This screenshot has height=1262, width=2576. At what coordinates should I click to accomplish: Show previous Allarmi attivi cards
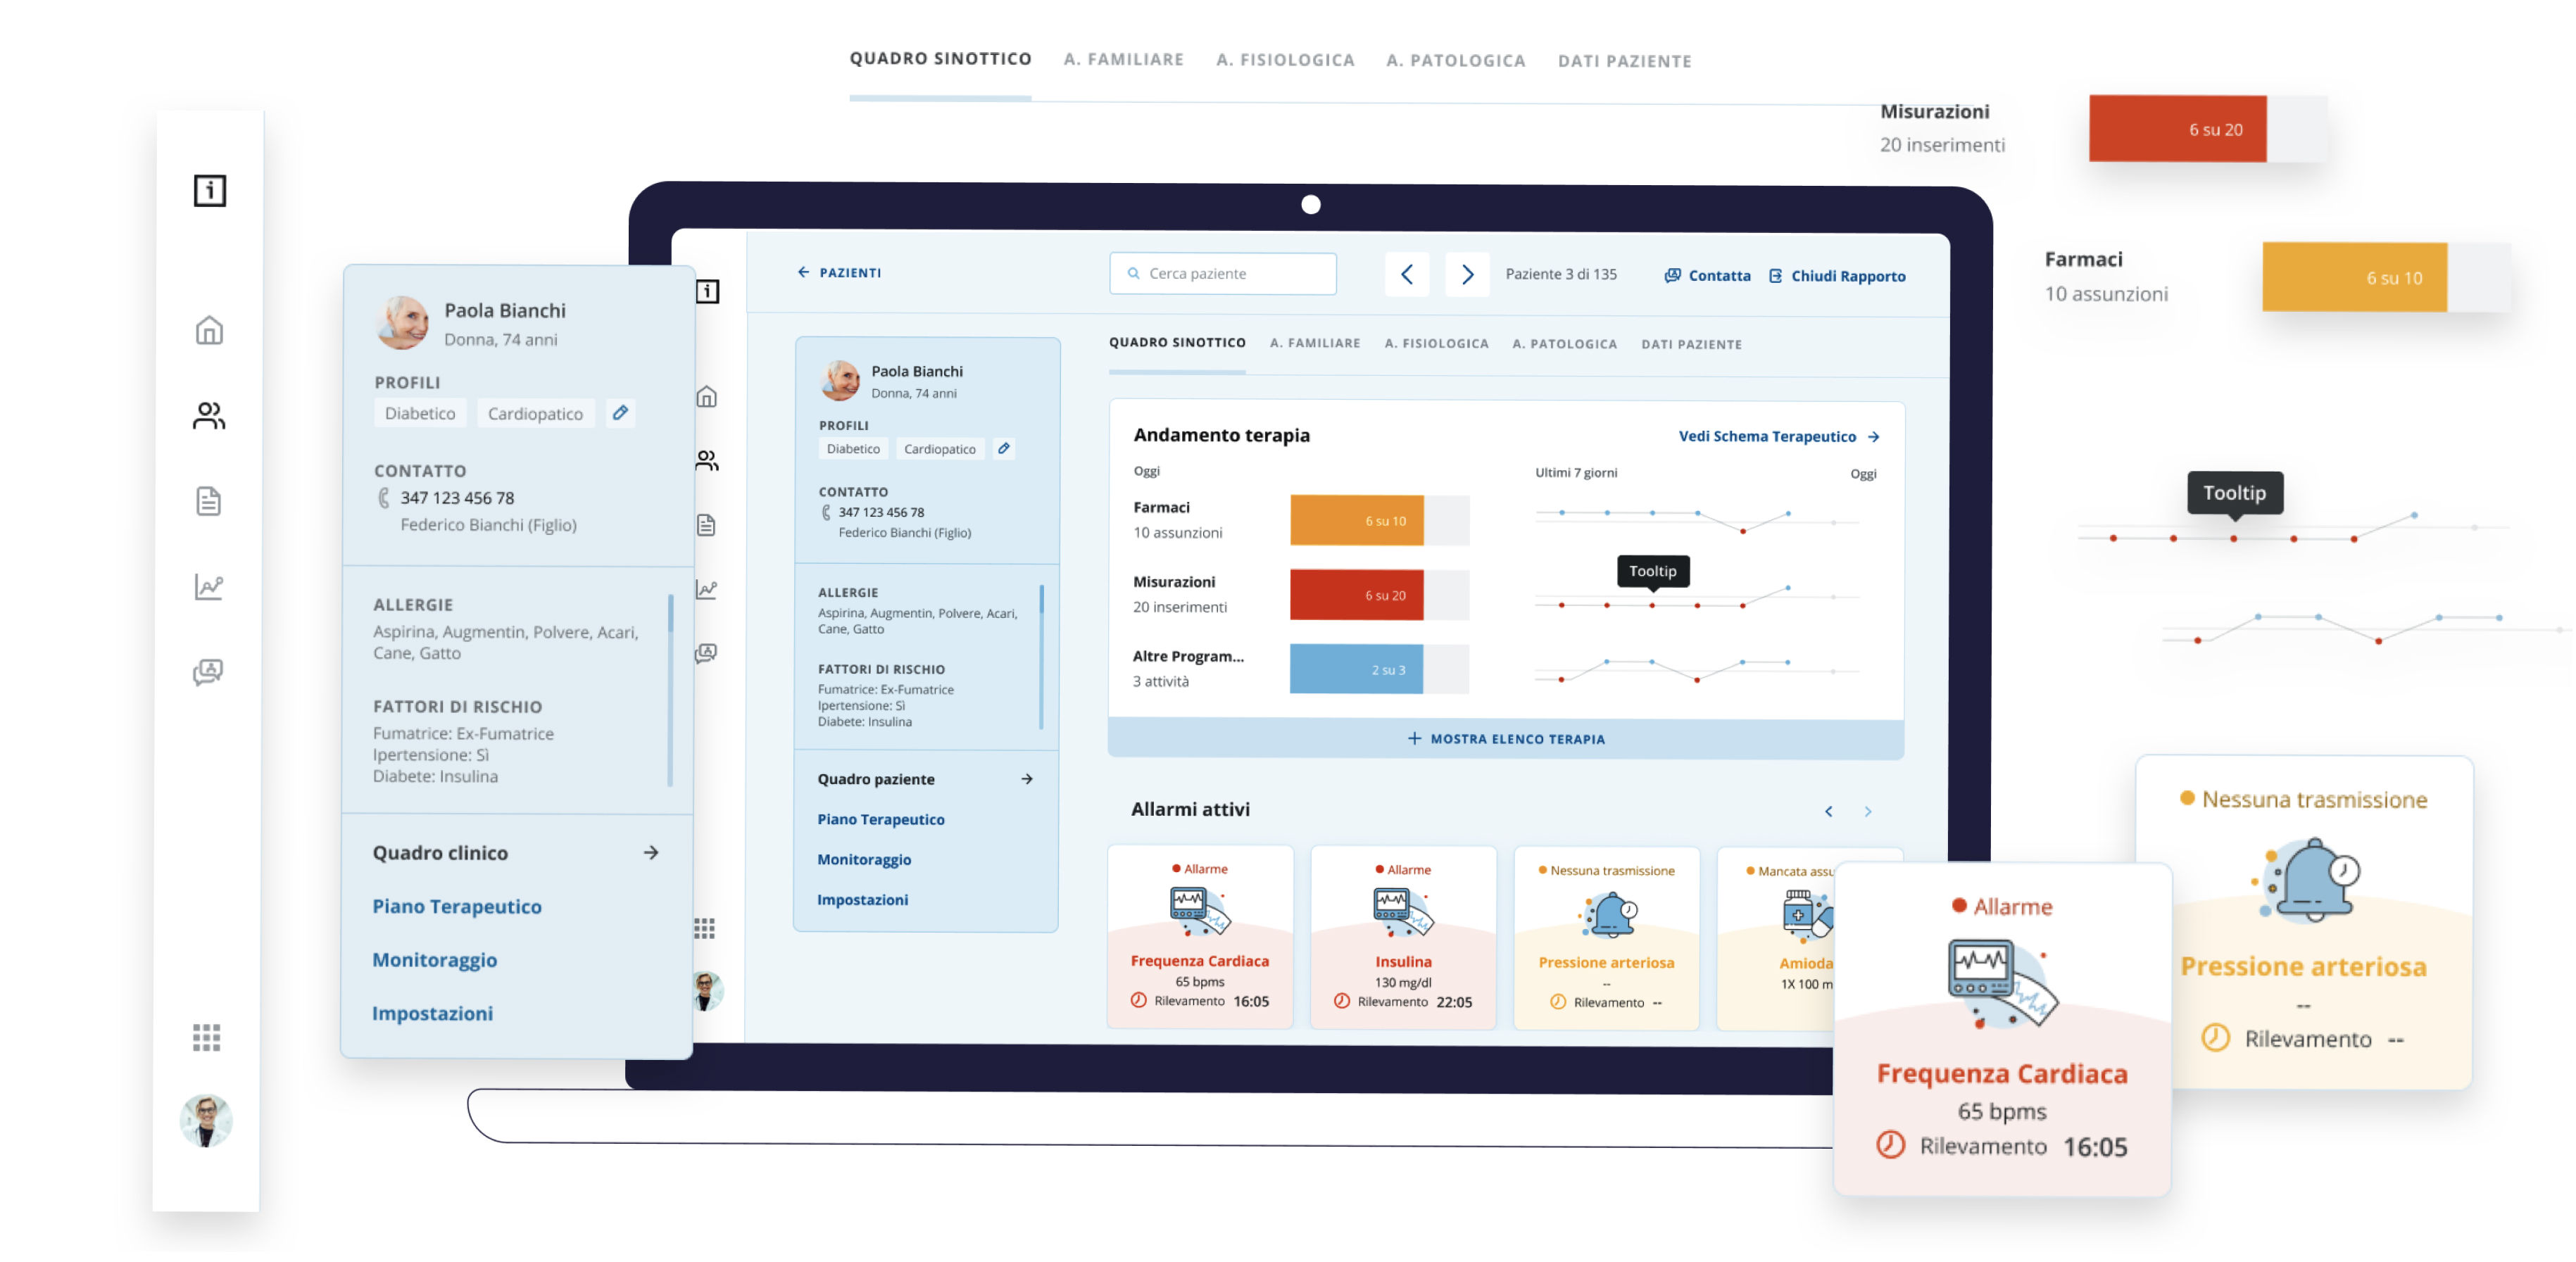coord(1828,811)
